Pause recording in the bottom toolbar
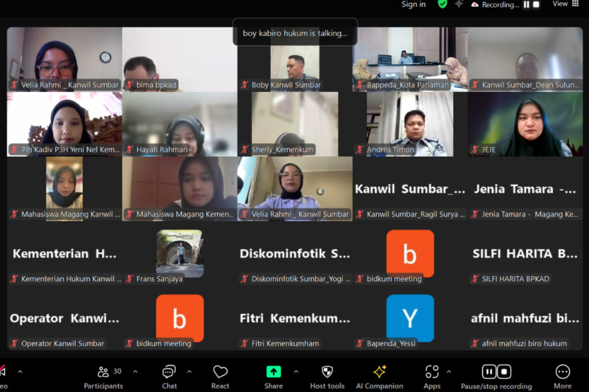This screenshot has width=589, height=392. tap(489, 371)
